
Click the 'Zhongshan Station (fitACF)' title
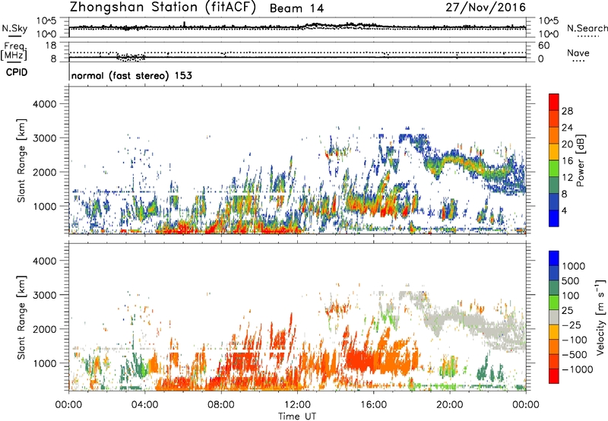coord(163,7)
